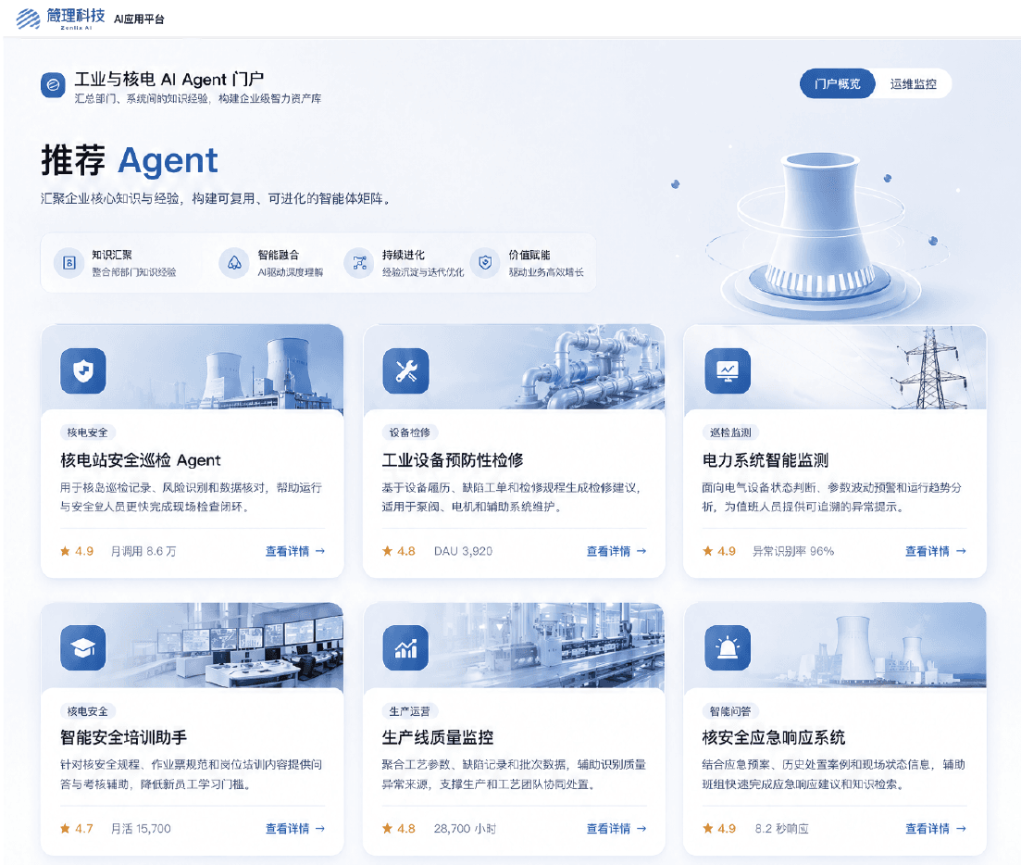The height and width of the screenshot is (865, 1021).
Task: Open 查看详情 for 生产线质量监控
Action: click(616, 829)
